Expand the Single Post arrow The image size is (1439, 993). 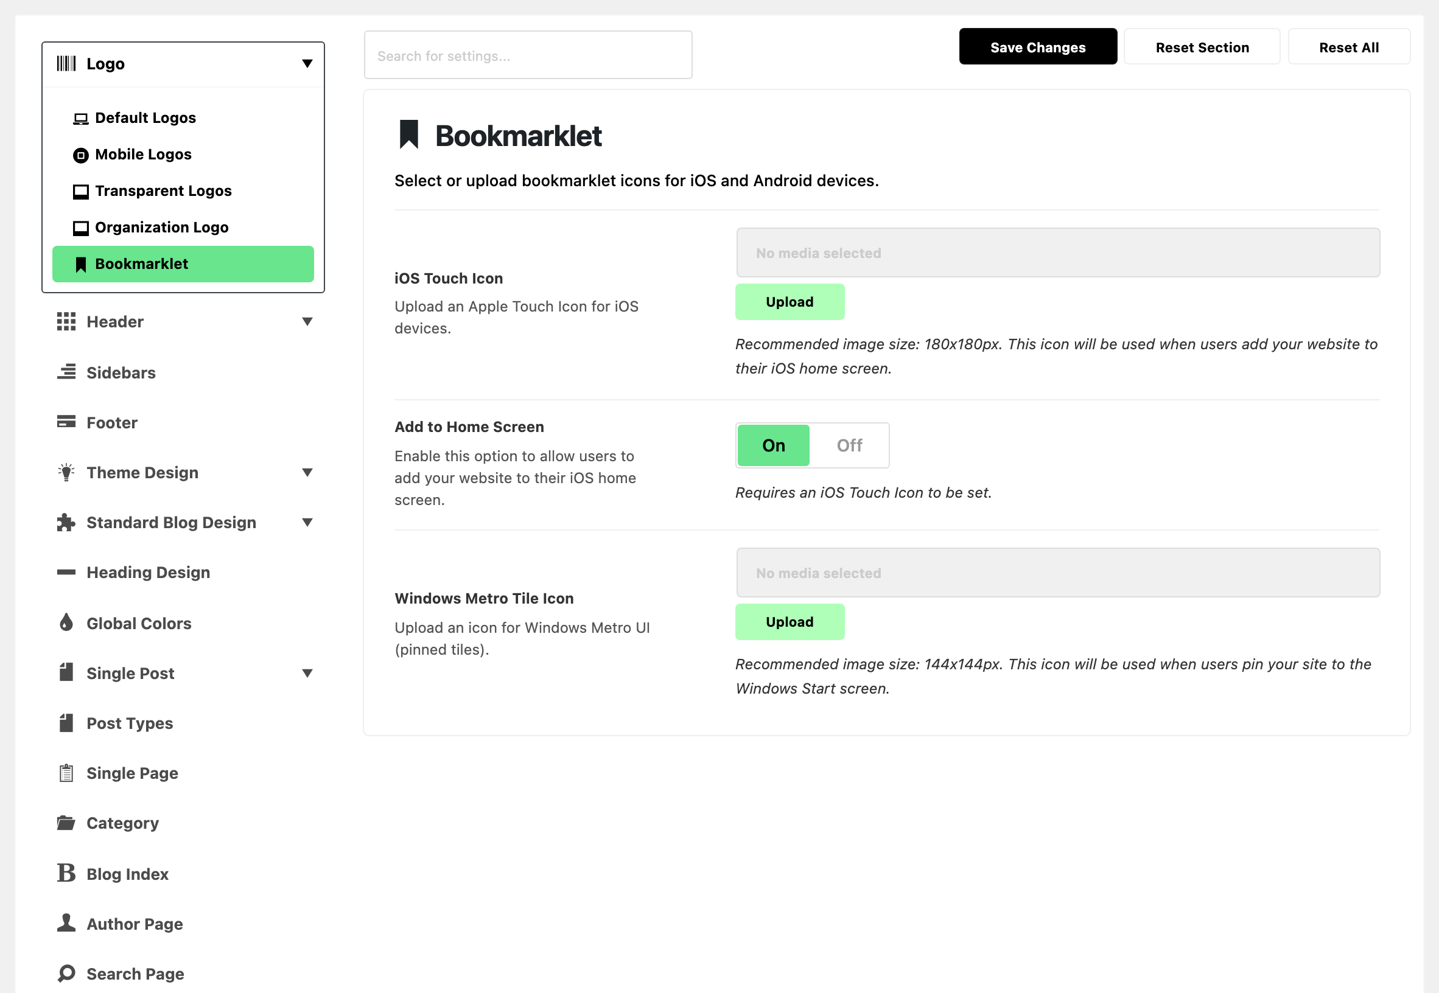307,673
